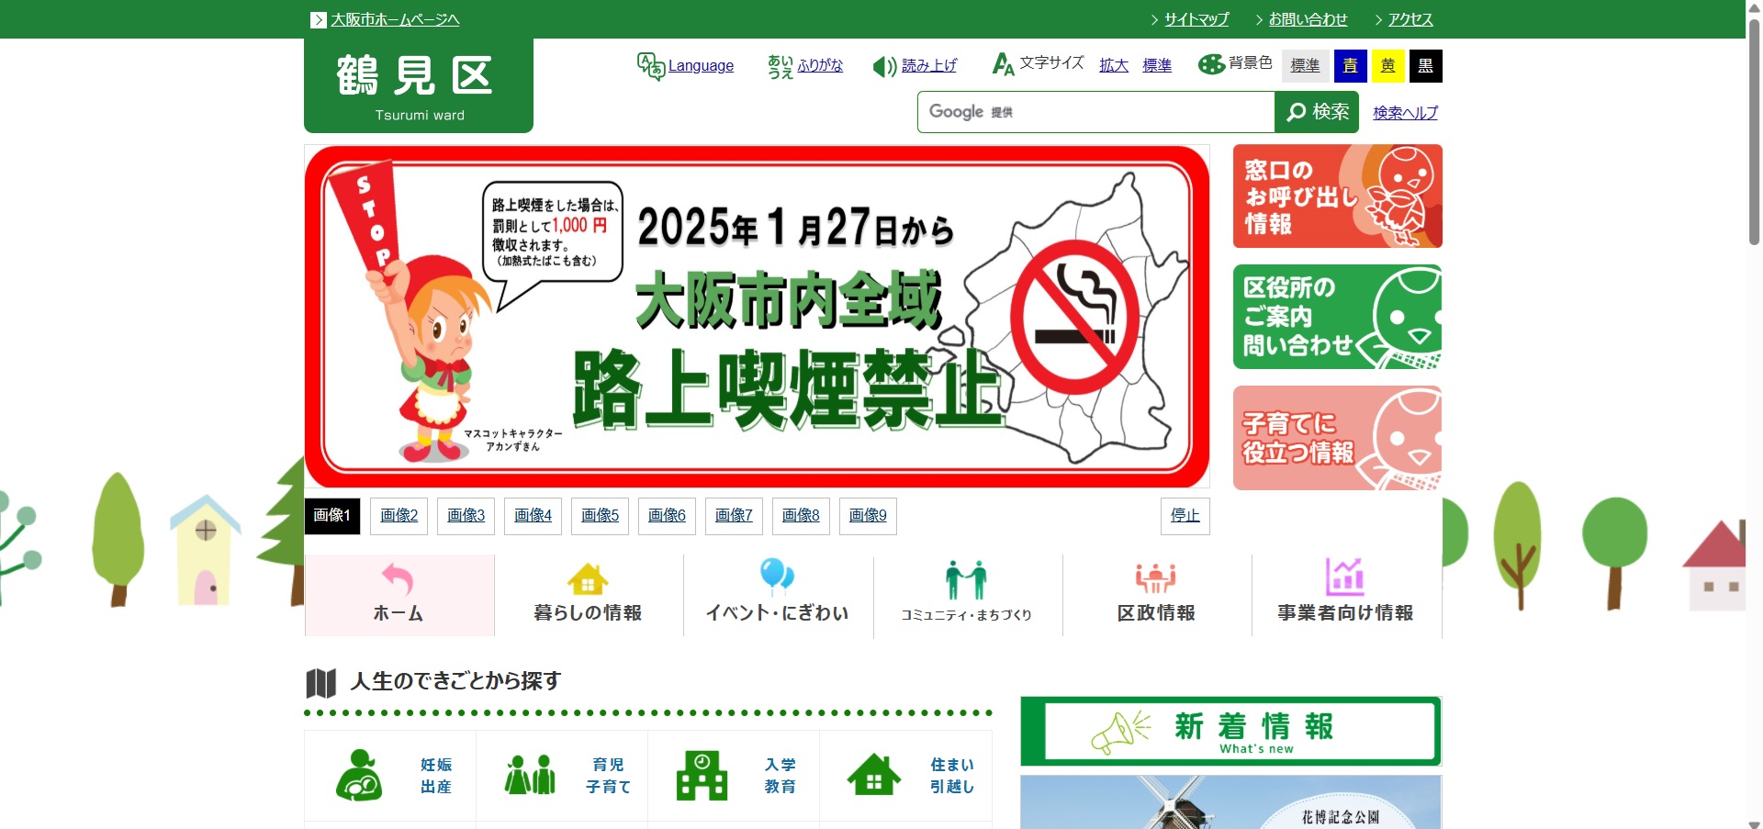Click 標準 text size link
1763x829 pixels.
point(1157,65)
